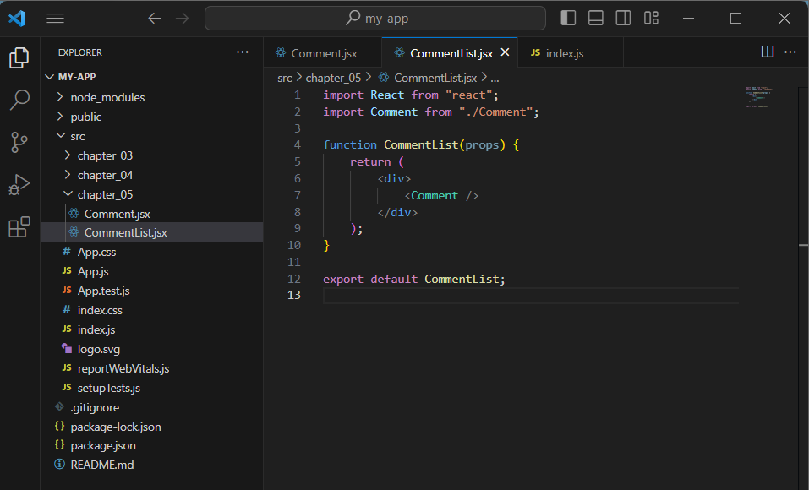The height and width of the screenshot is (490, 809).
Task: Open README.md from the explorer
Action: [x=151, y=465]
